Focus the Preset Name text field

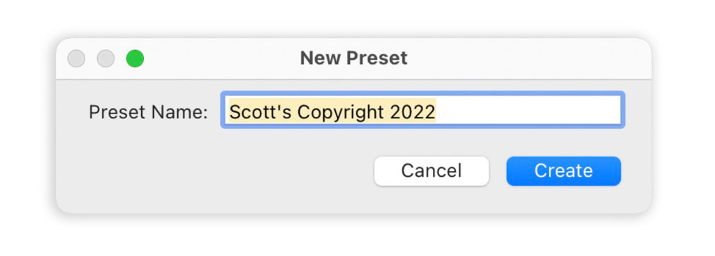coord(422,111)
